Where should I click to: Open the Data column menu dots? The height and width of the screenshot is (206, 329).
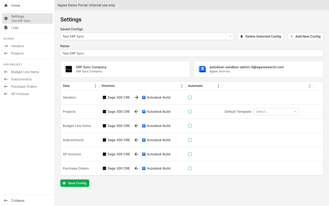[x=96, y=86]
